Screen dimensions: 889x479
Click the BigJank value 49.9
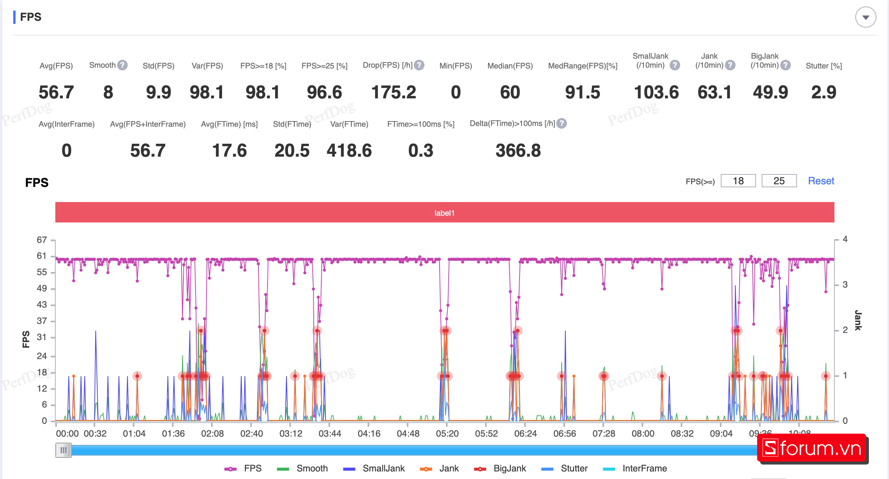pyautogui.click(x=770, y=92)
